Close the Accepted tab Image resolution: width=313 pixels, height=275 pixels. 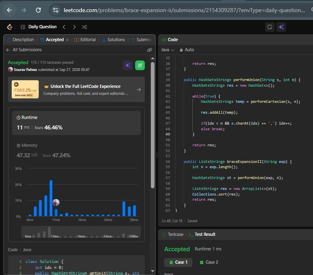(67, 40)
